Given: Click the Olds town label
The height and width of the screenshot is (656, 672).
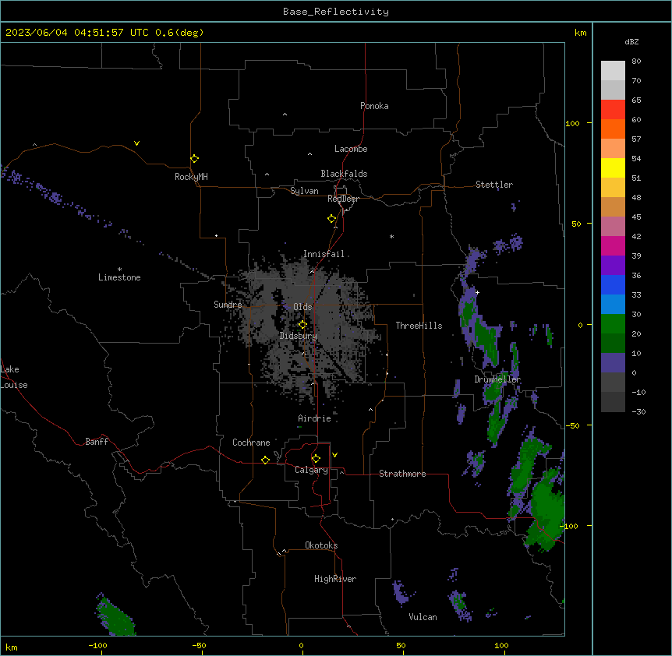Looking at the screenshot, I should (302, 307).
